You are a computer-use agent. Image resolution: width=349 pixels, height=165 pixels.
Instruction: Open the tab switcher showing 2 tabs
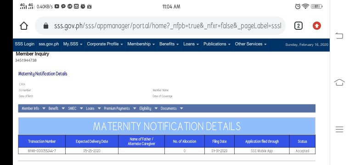298,26
